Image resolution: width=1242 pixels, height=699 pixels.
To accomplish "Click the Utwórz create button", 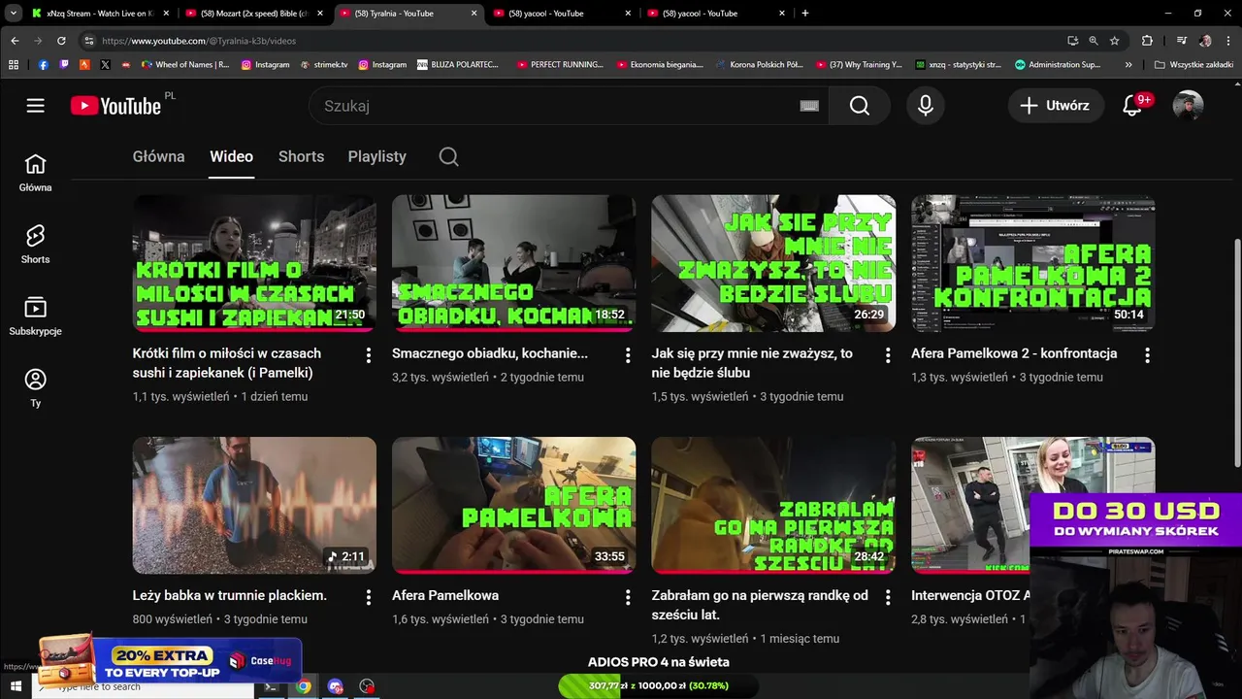I will [x=1055, y=106].
